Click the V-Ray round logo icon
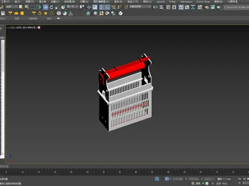Image resolution: width=249 pixels, height=186 pixels. (x=121, y=13)
